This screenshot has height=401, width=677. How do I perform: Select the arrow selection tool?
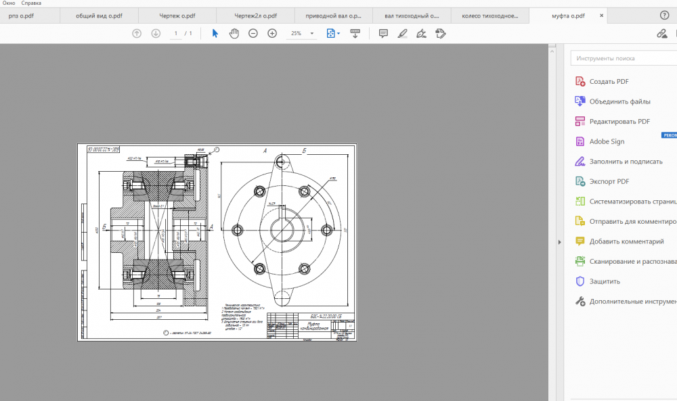215,33
